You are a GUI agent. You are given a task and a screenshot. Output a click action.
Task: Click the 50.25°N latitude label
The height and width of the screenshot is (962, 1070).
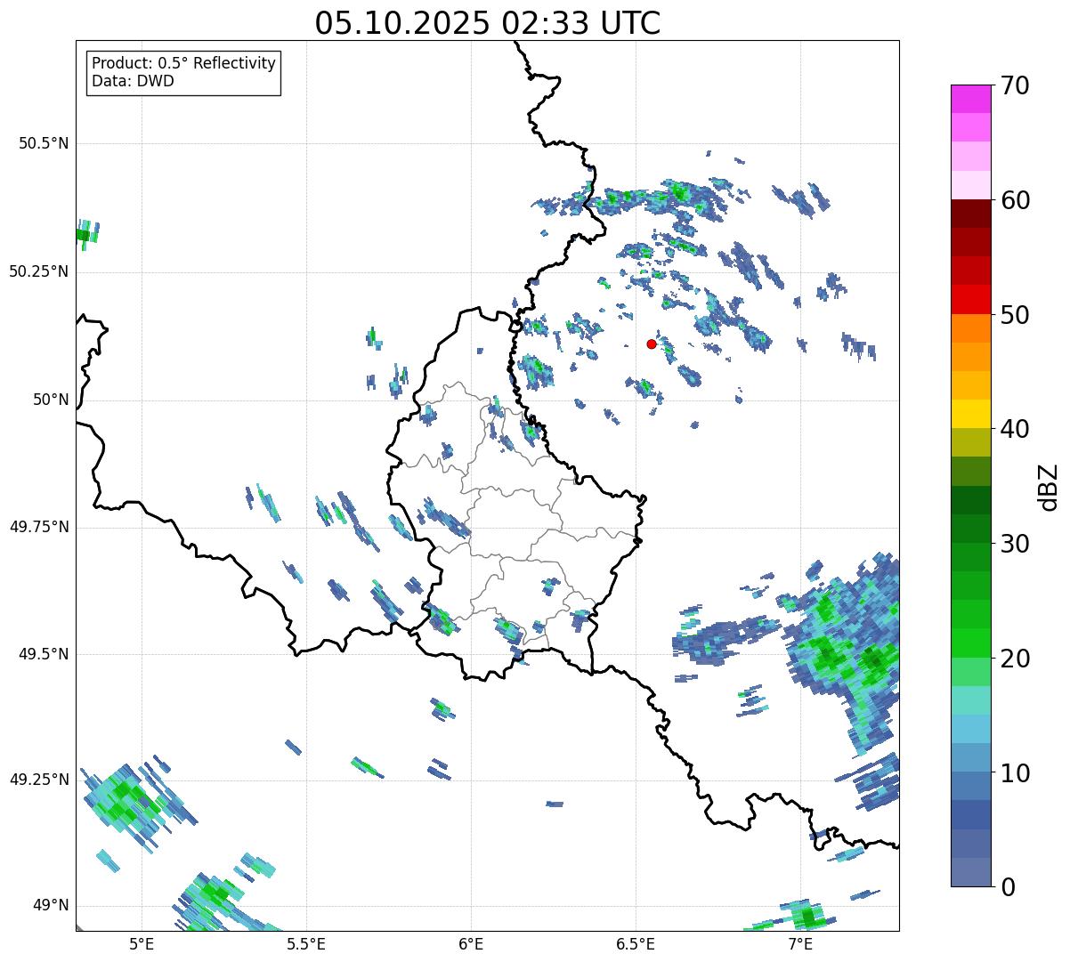[39, 271]
